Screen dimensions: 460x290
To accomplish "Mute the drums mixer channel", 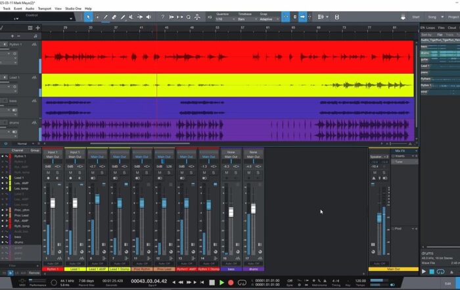I will tap(249, 172).
